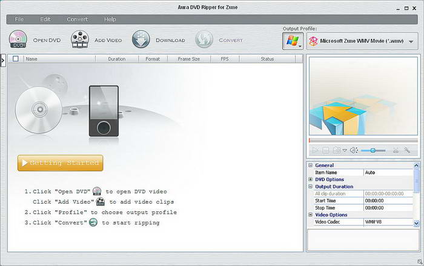Click the Format column header
The width and height of the screenshot is (424, 266).
[153, 59]
